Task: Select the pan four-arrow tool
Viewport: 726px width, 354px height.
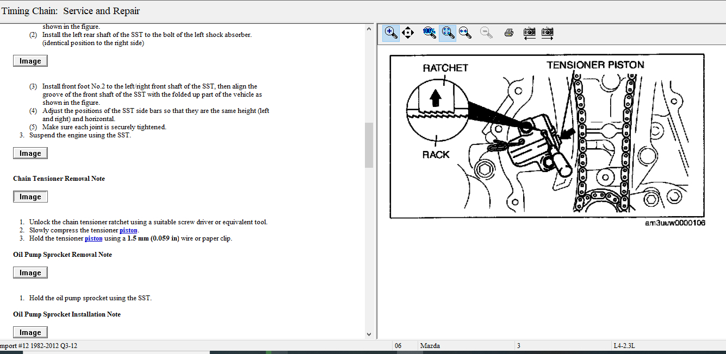Action: [408, 33]
